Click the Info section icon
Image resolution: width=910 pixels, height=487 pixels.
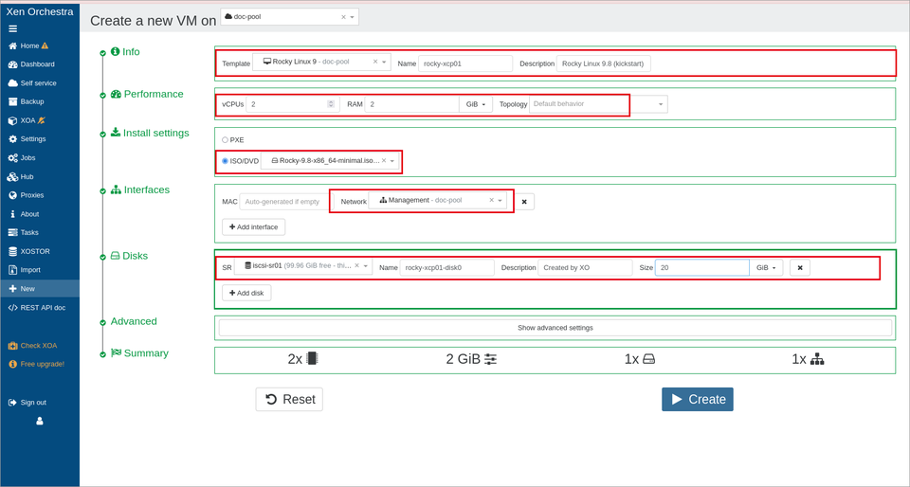pyautogui.click(x=115, y=51)
